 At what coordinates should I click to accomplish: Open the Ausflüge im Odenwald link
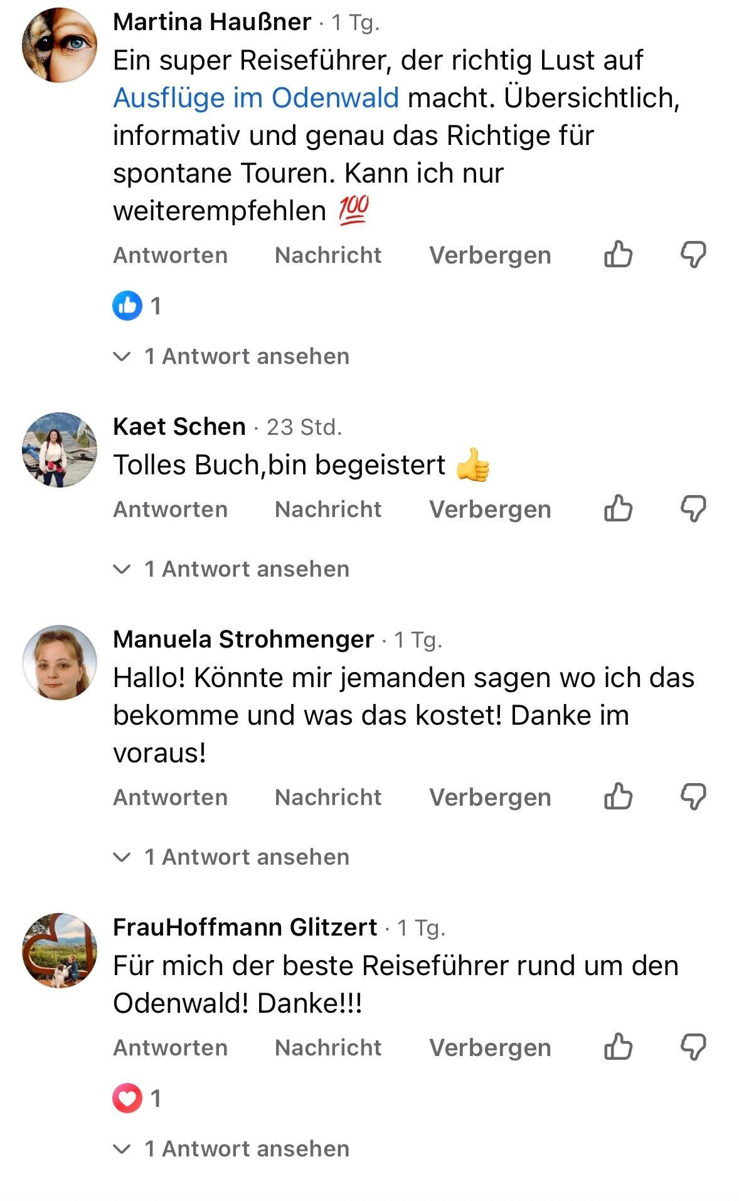[256, 98]
